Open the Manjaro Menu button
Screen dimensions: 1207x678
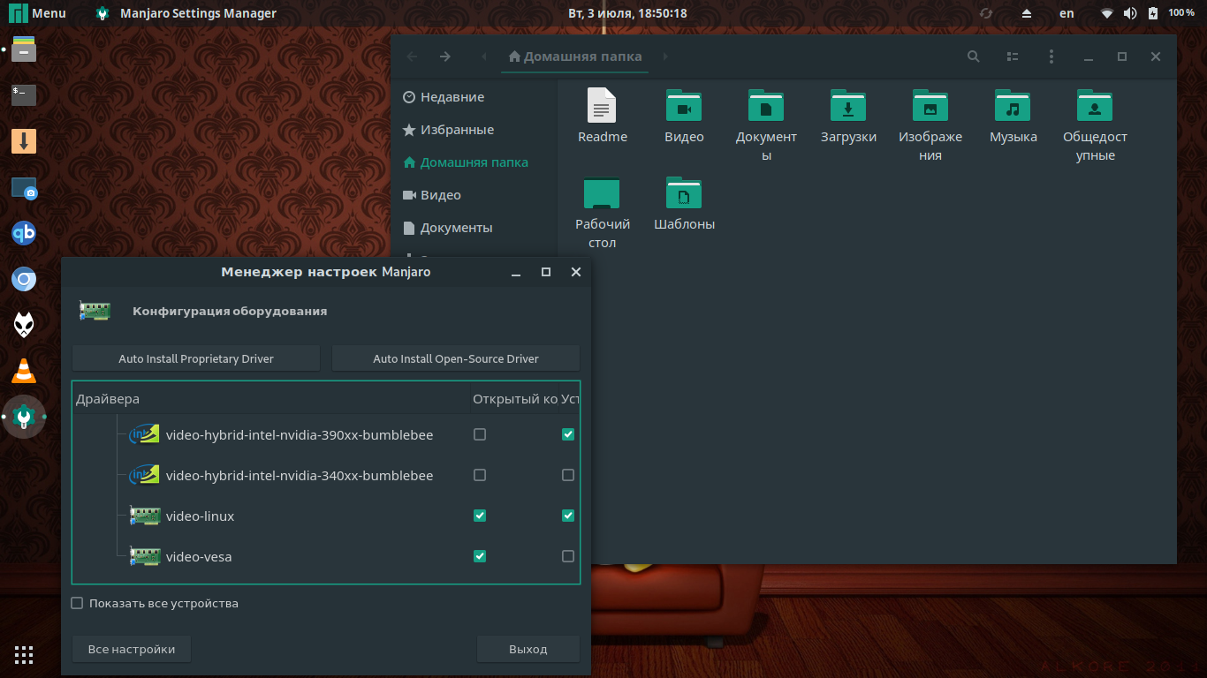coord(37,13)
